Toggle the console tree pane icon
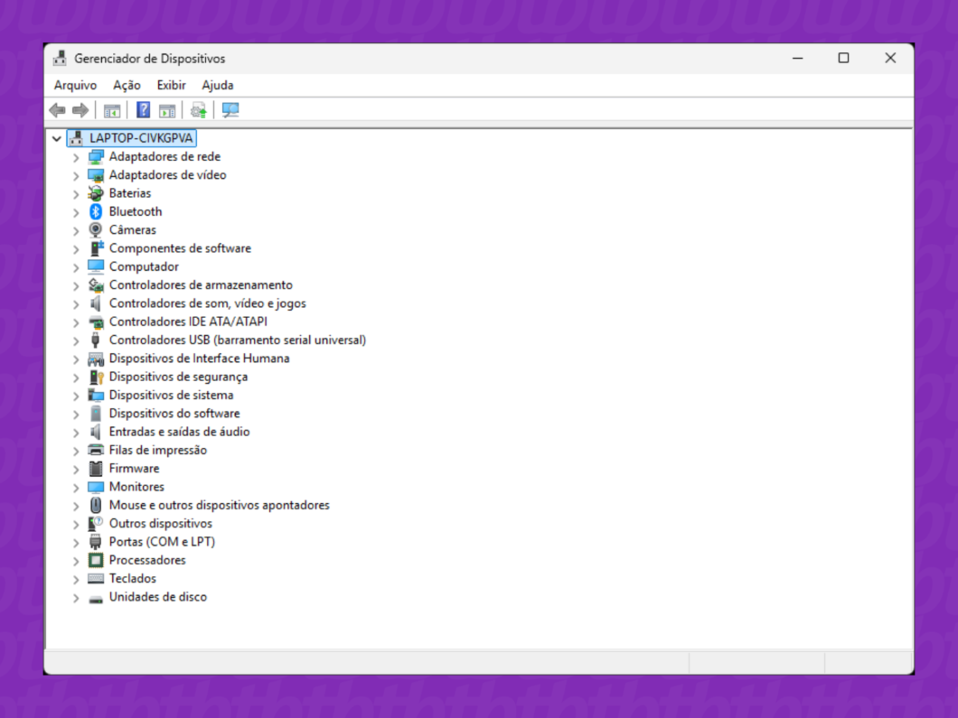958x718 pixels. point(111,109)
